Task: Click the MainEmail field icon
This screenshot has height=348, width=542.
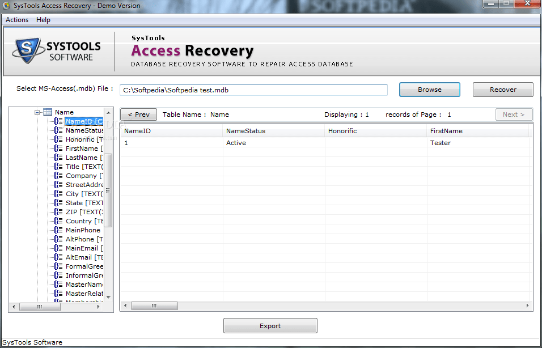Action: tap(59, 248)
